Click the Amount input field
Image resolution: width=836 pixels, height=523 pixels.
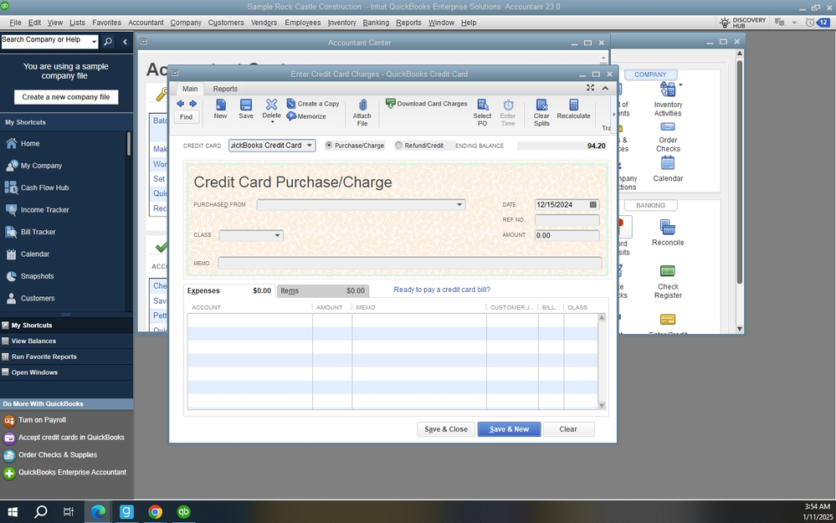[x=567, y=236]
